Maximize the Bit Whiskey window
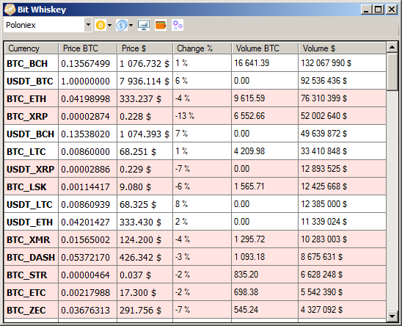This screenshot has width=402, height=326. (378, 10)
